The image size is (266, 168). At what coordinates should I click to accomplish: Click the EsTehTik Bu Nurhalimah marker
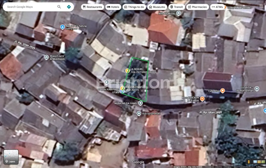(x=257, y=89)
